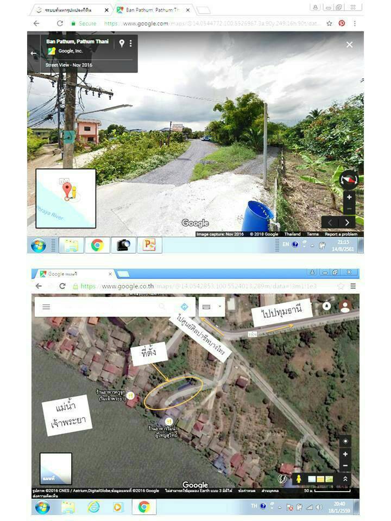This screenshot has height=521, width=391.
Task: Open the Google account avatar on the map
Action: pos(345,306)
